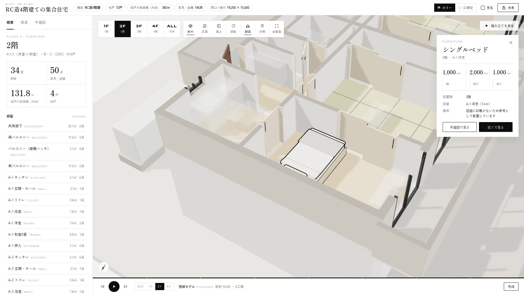
Task: Click 組み立てを再生 play button
Action: pyautogui.click(x=499, y=26)
